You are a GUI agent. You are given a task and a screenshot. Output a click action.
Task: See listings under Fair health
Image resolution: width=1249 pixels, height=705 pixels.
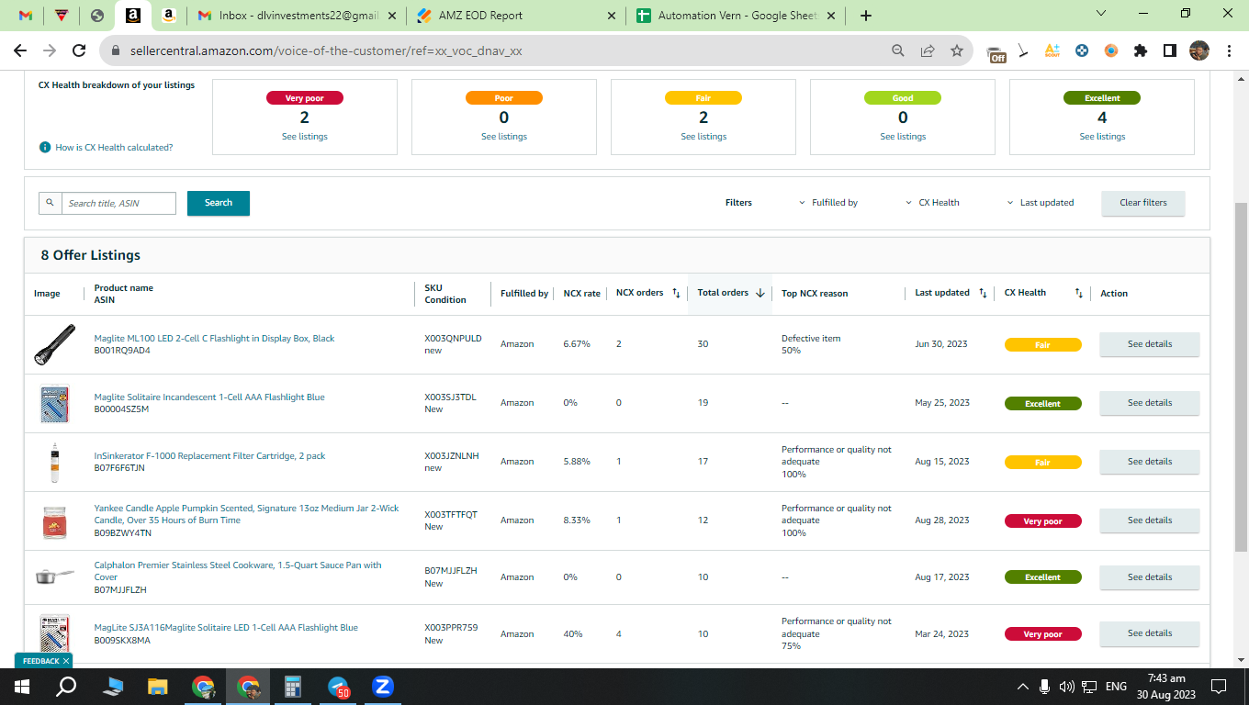703,136
